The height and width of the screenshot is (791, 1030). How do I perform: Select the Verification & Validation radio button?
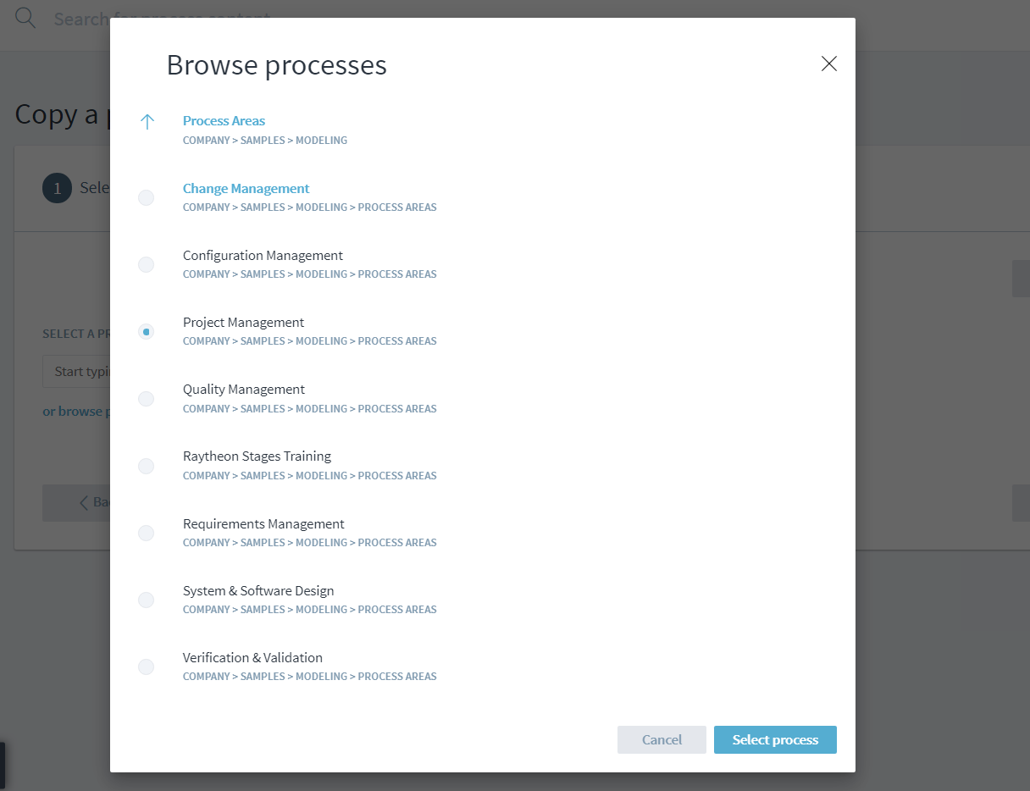pos(147,667)
